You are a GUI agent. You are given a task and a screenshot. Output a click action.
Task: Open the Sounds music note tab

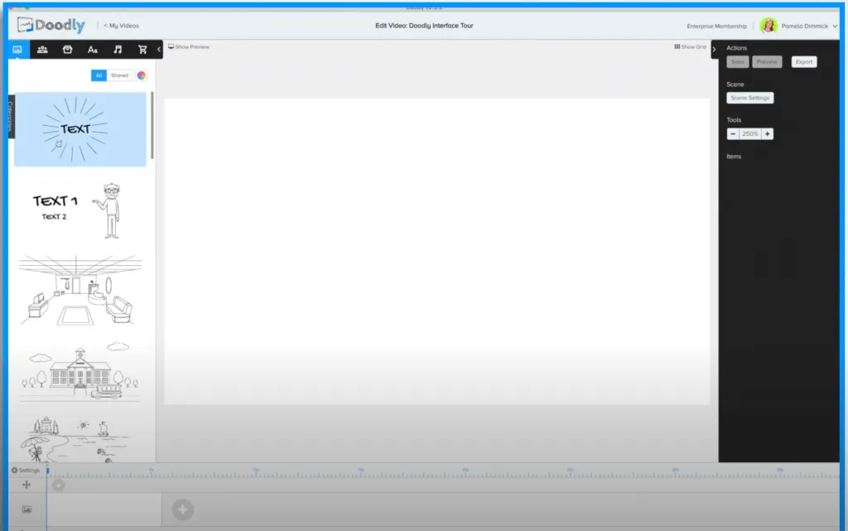click(118, 49)
